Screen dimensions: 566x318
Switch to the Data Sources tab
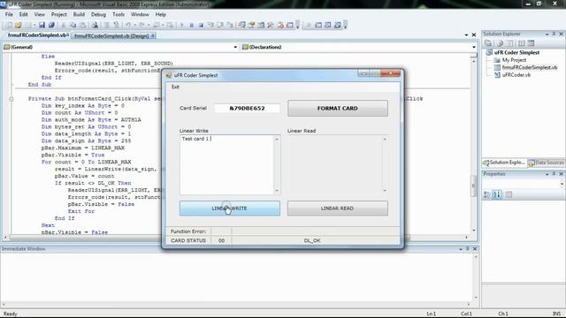547,163
